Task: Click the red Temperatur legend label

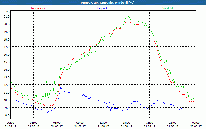Action: 38,8
